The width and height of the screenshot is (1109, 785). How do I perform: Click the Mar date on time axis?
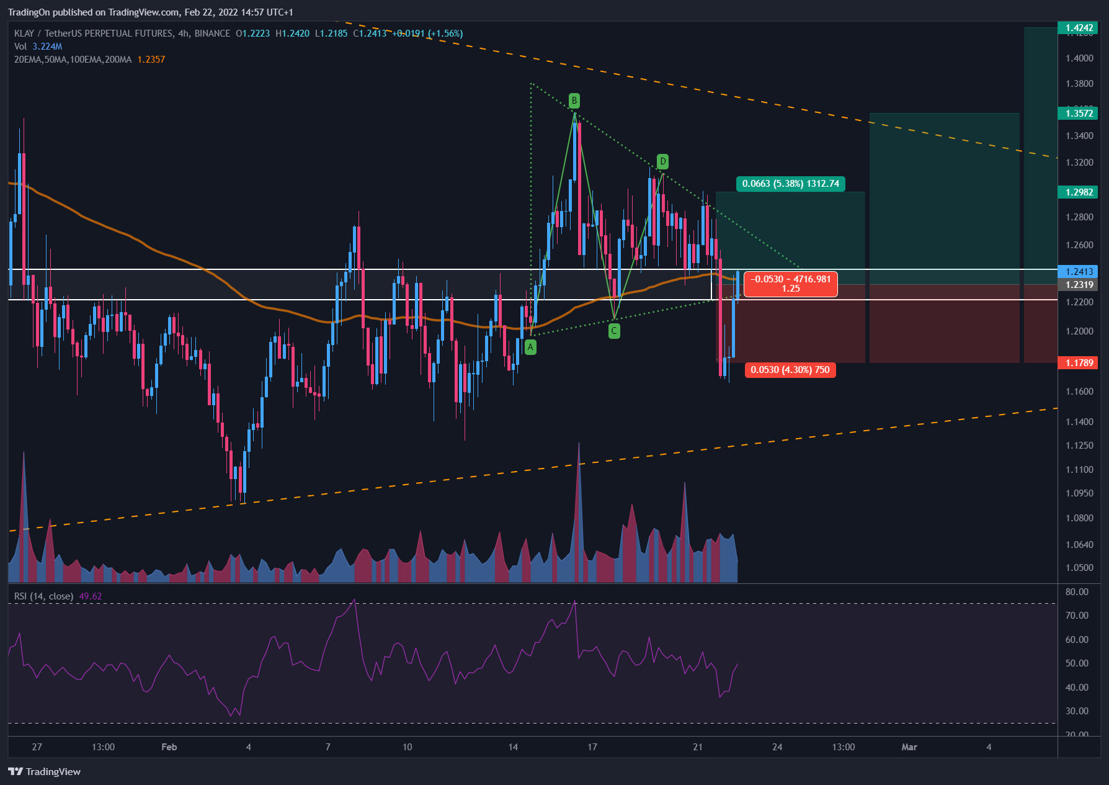pos(909,747)
